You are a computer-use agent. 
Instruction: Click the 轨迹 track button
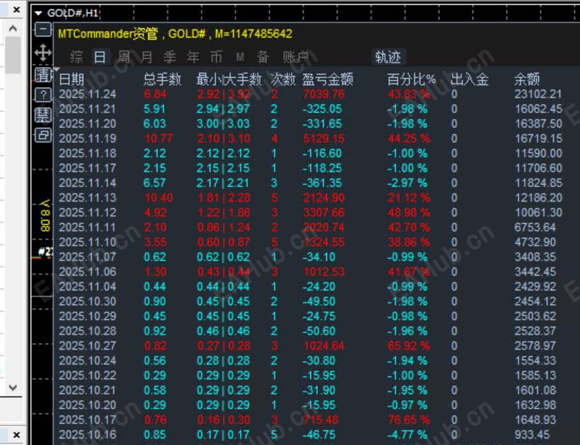(x=388, y=57)
